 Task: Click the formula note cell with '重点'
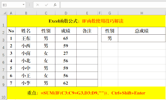[x=86, y=93]
